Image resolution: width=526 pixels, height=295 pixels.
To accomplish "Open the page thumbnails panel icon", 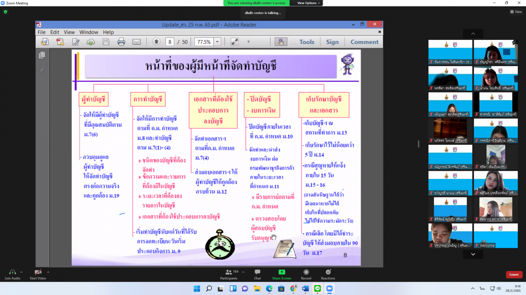I will coord(42,55).
